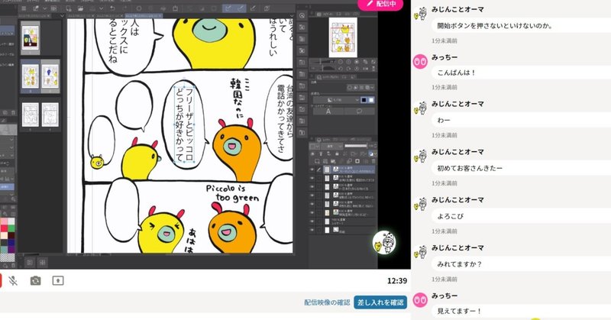Click the rotate-right icon in the navigator panel
Screen dimensions: 611x320
point(348,68)
